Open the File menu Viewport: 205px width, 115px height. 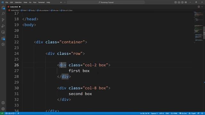pyautogui.click(x=7, y=2)
